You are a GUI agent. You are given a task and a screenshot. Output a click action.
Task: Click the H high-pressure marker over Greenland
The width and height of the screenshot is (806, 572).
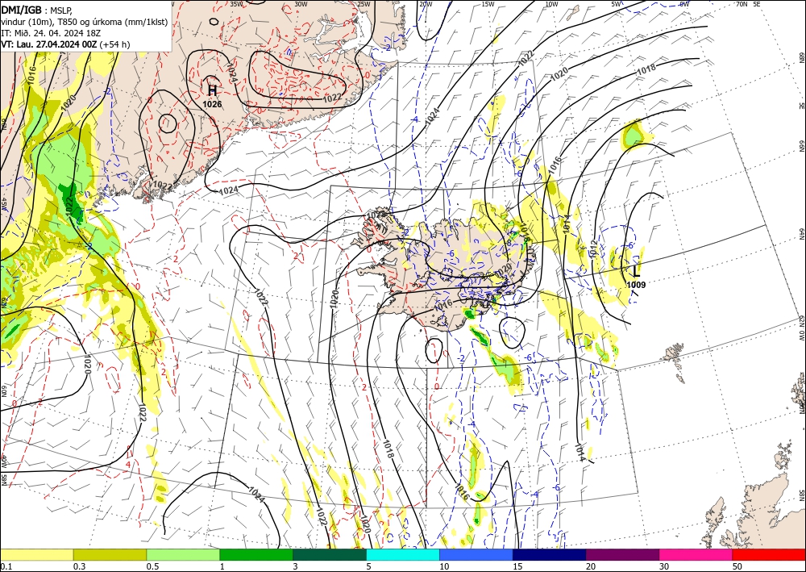(212, 90)
